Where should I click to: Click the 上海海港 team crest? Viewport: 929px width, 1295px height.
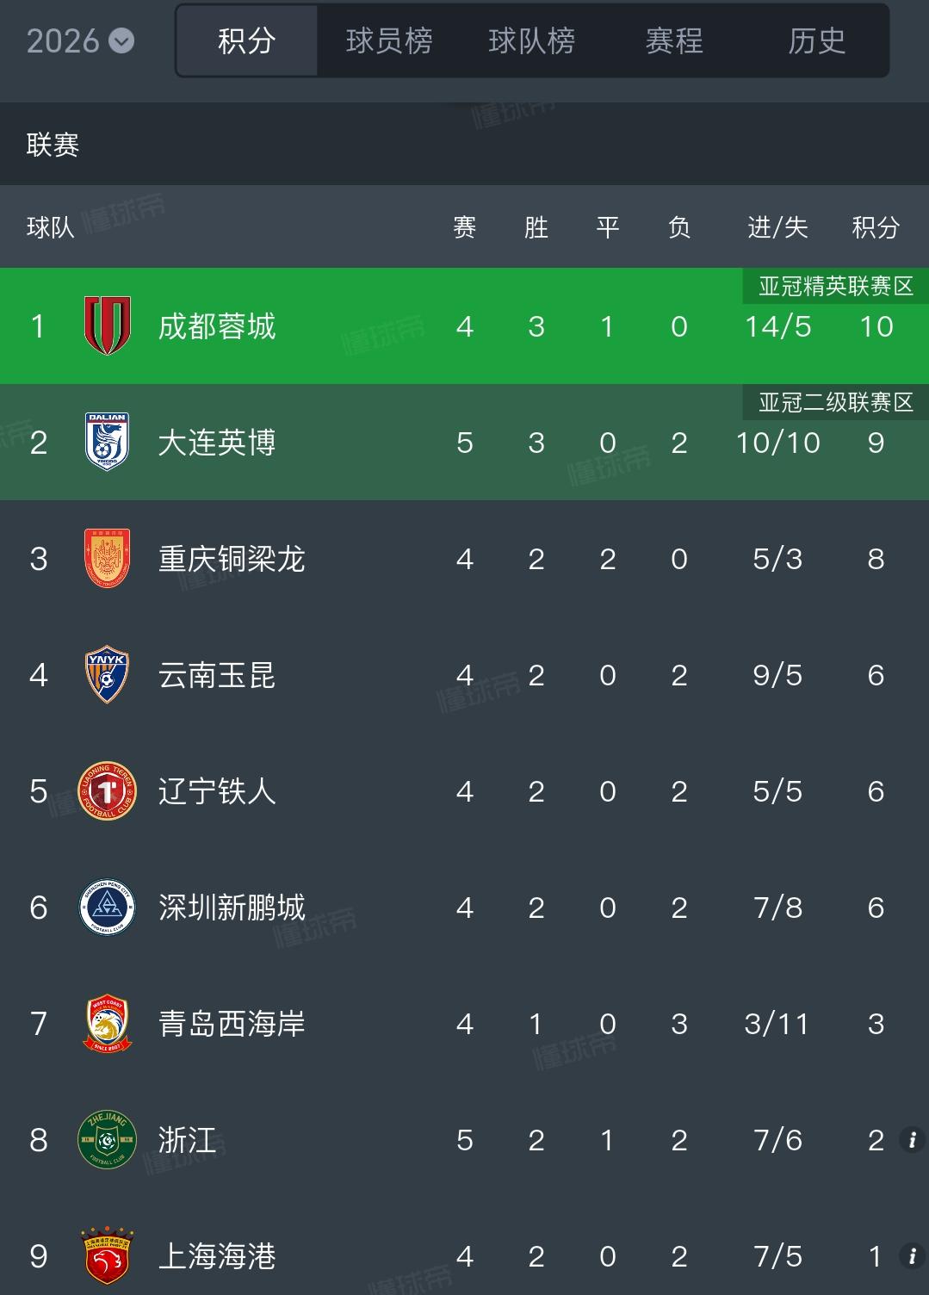108,1255
